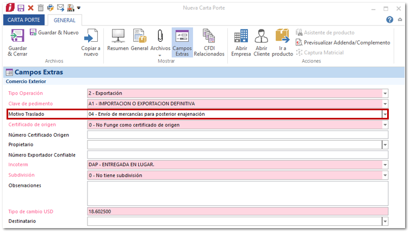The height and width of the screenshot is (233, 410).
Task: Switch to the CARTA PORTE tab
Action: [x=24, y=20]
